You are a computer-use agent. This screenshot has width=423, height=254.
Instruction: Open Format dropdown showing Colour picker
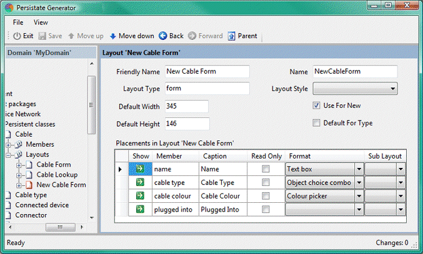point(359,196)
